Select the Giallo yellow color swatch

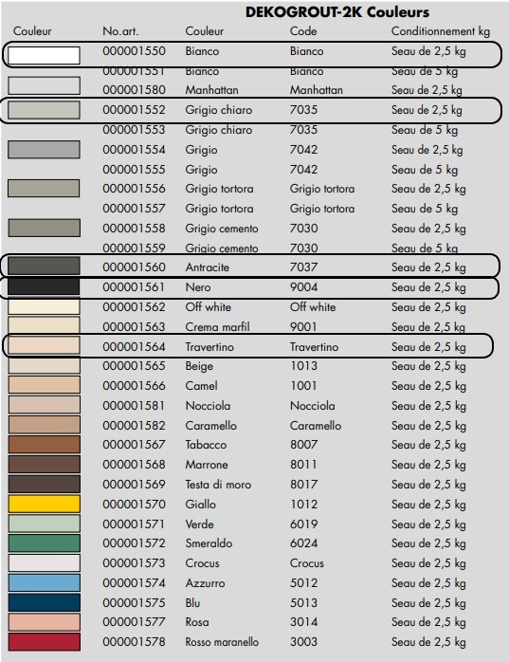pos(45,505)
